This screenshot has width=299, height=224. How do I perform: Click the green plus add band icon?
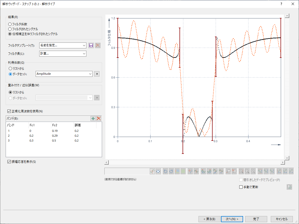(93, 119)
